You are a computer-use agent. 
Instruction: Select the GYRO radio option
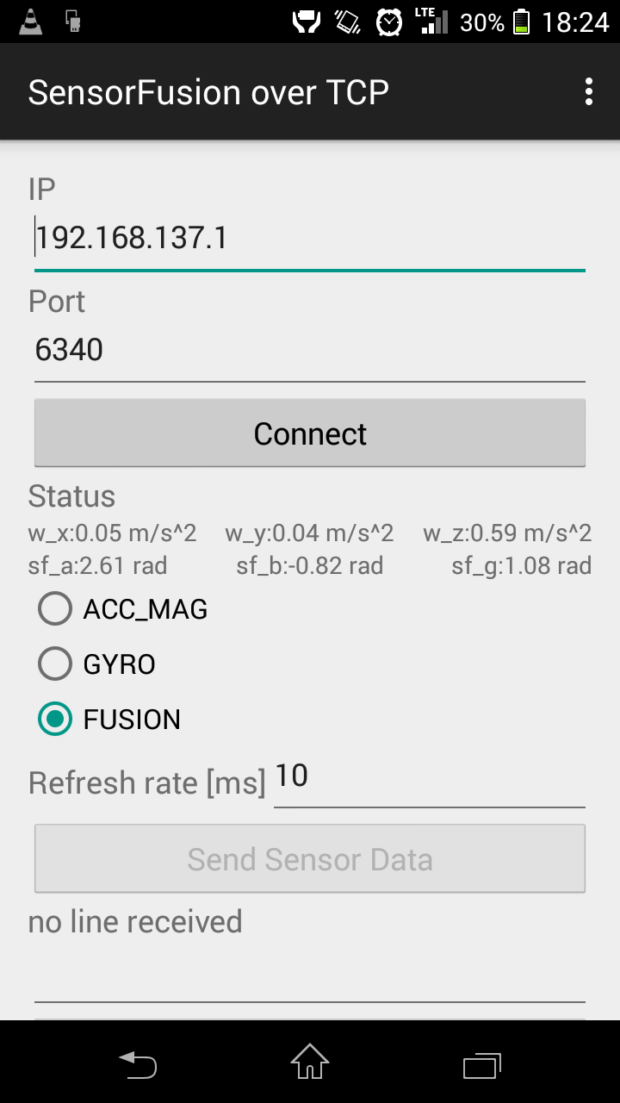(x=97, y=664)
